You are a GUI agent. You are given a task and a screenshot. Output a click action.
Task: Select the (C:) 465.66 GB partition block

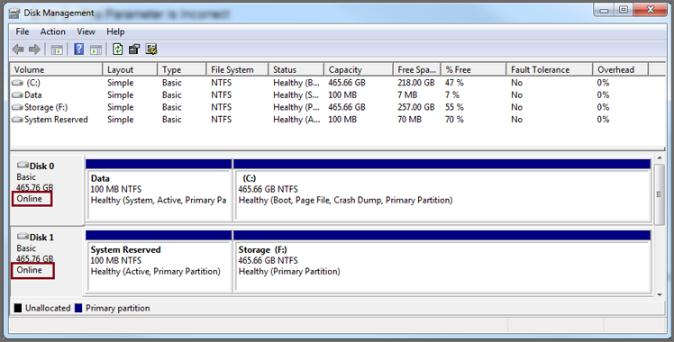[442, 191]
